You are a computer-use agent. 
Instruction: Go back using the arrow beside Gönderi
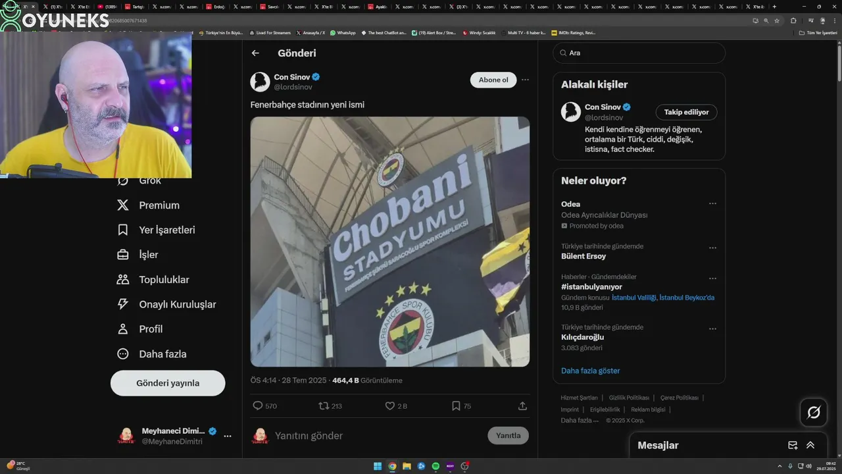(255, 53)
